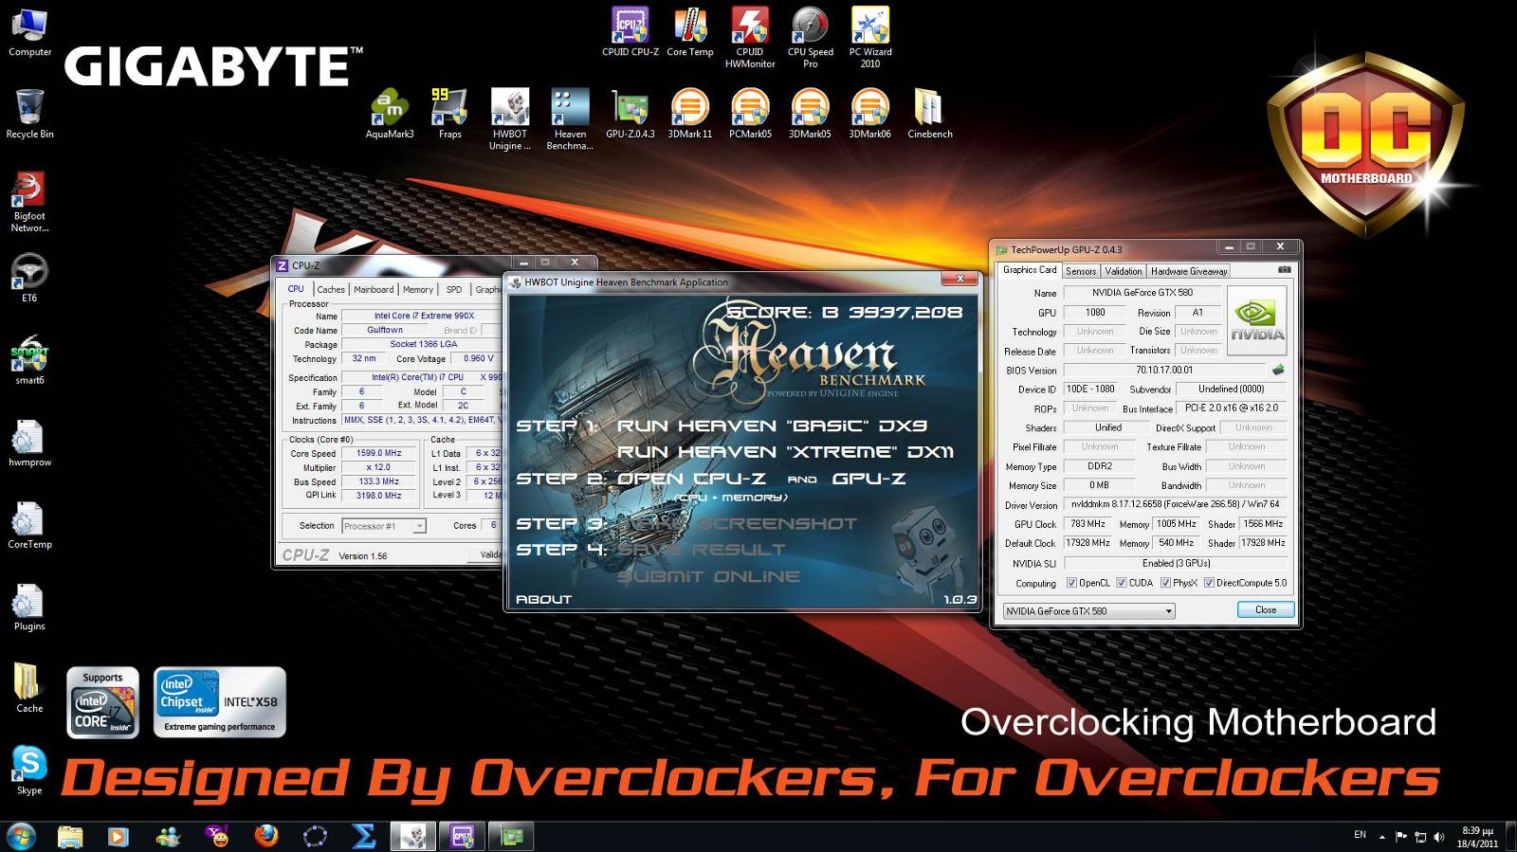Open the CPUID HWMonitor desktop icon
This screenshot has width=1517, height=852.
click(x=750, y=37)
